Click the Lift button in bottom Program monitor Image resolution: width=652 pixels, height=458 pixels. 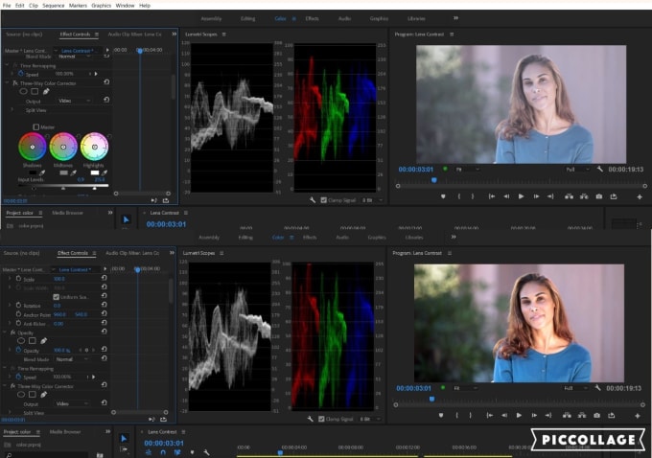567,415
